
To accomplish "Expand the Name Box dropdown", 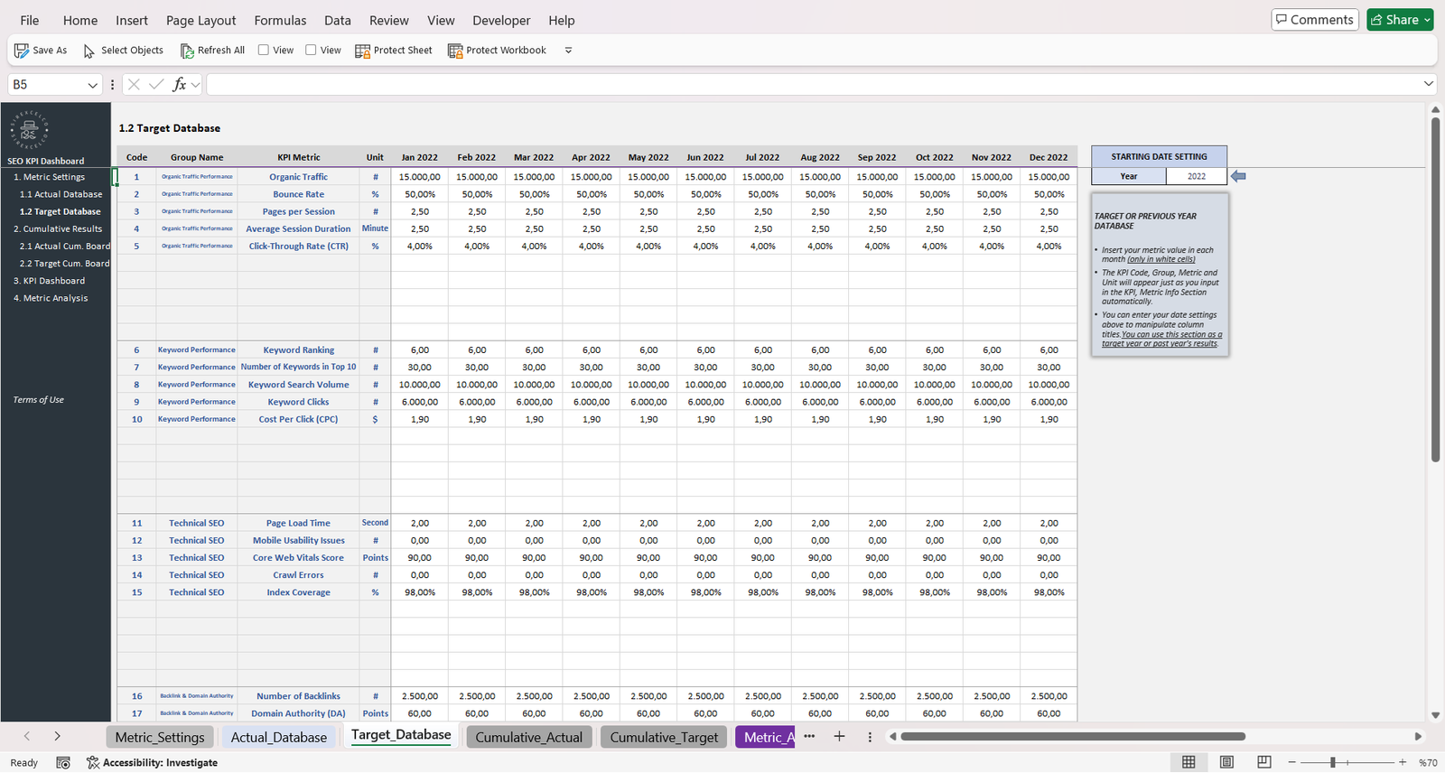I will click(92, 85).
